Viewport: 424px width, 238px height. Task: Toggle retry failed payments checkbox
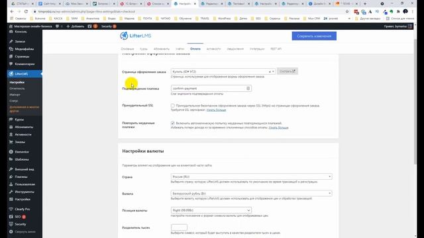172,123
